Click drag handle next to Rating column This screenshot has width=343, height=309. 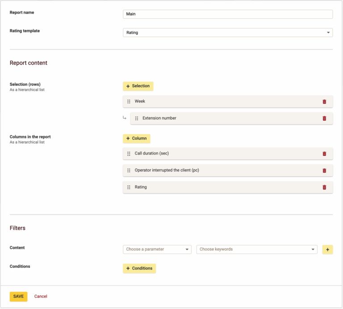coord(129,188)
